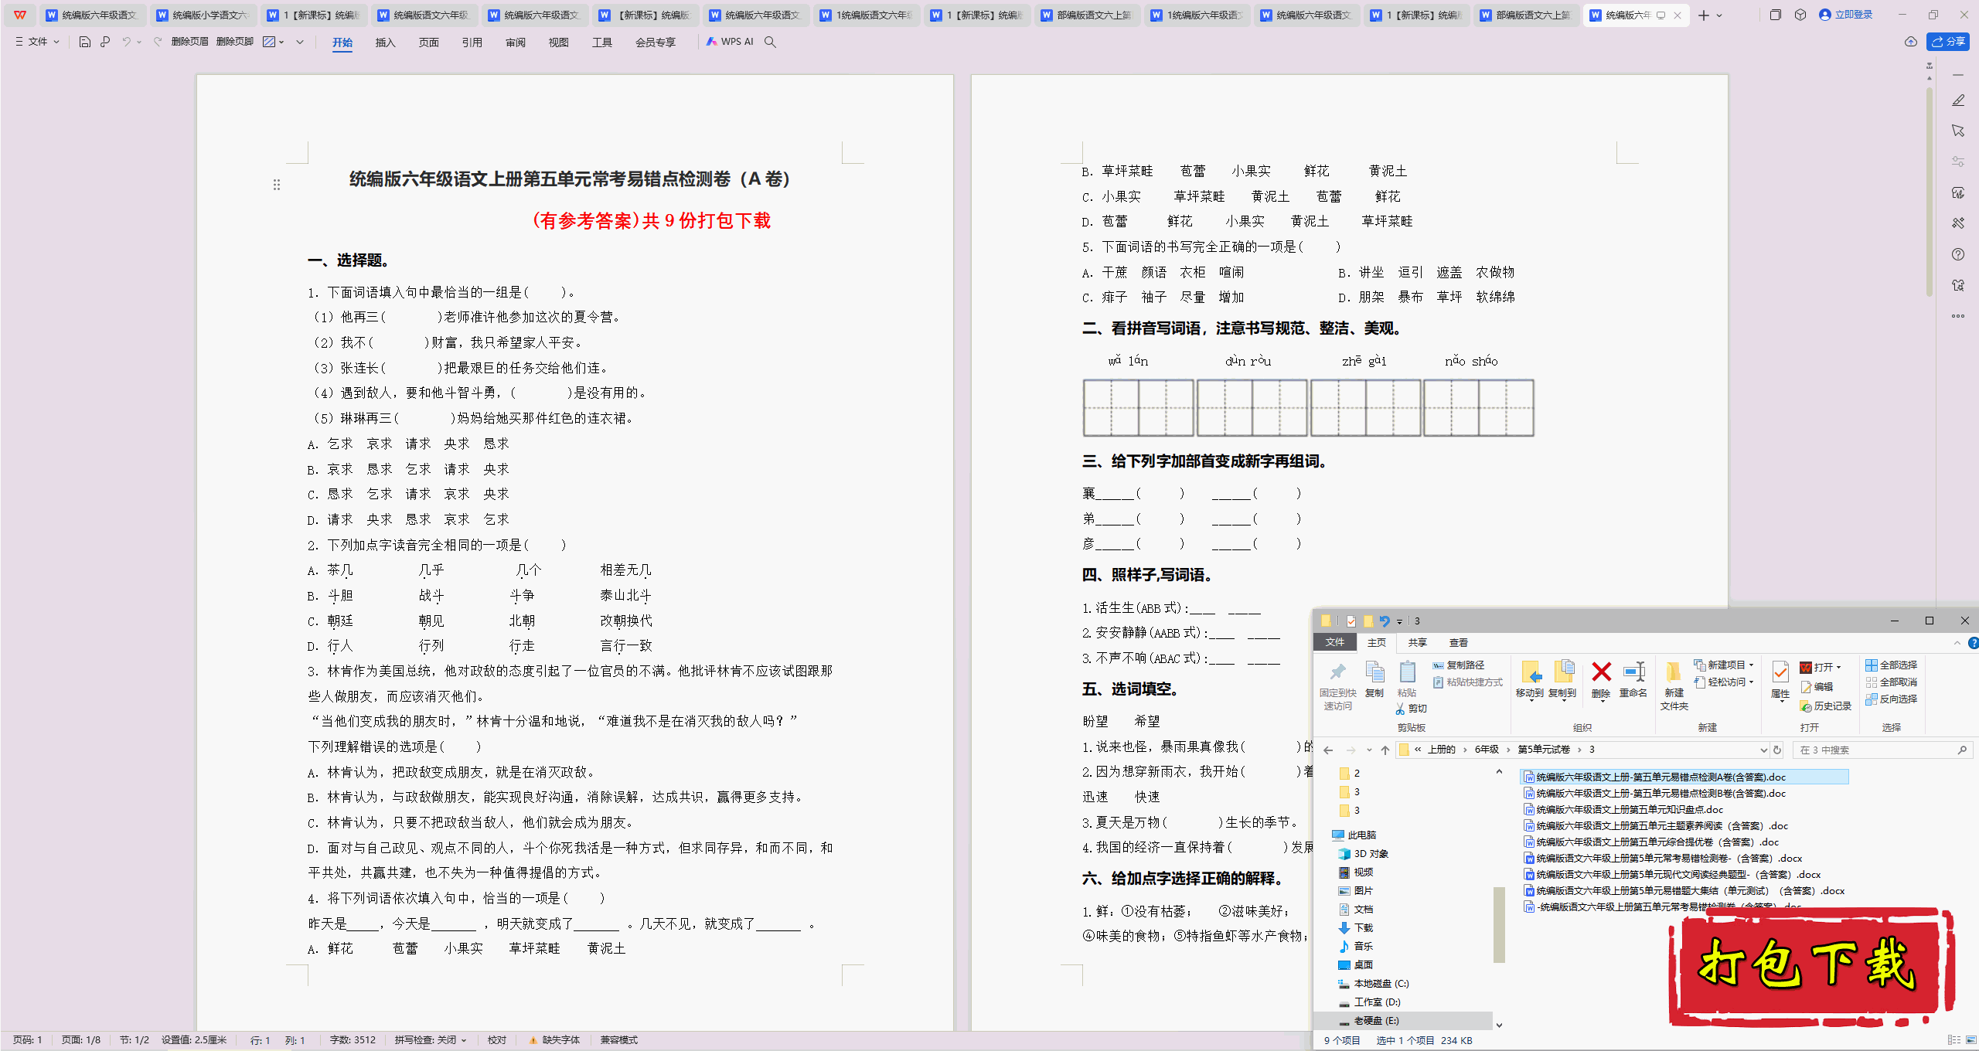Click the sliders settings icon in WPS sidebar

(x=1958, y=162)
